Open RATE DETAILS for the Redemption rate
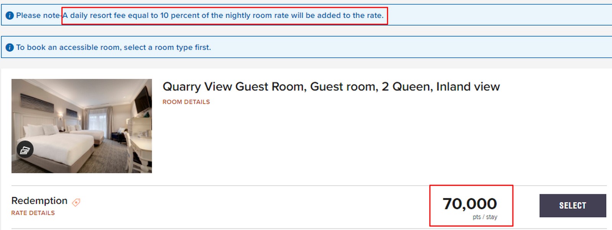The height and width of the screenshot is (230, 612). 33,213
